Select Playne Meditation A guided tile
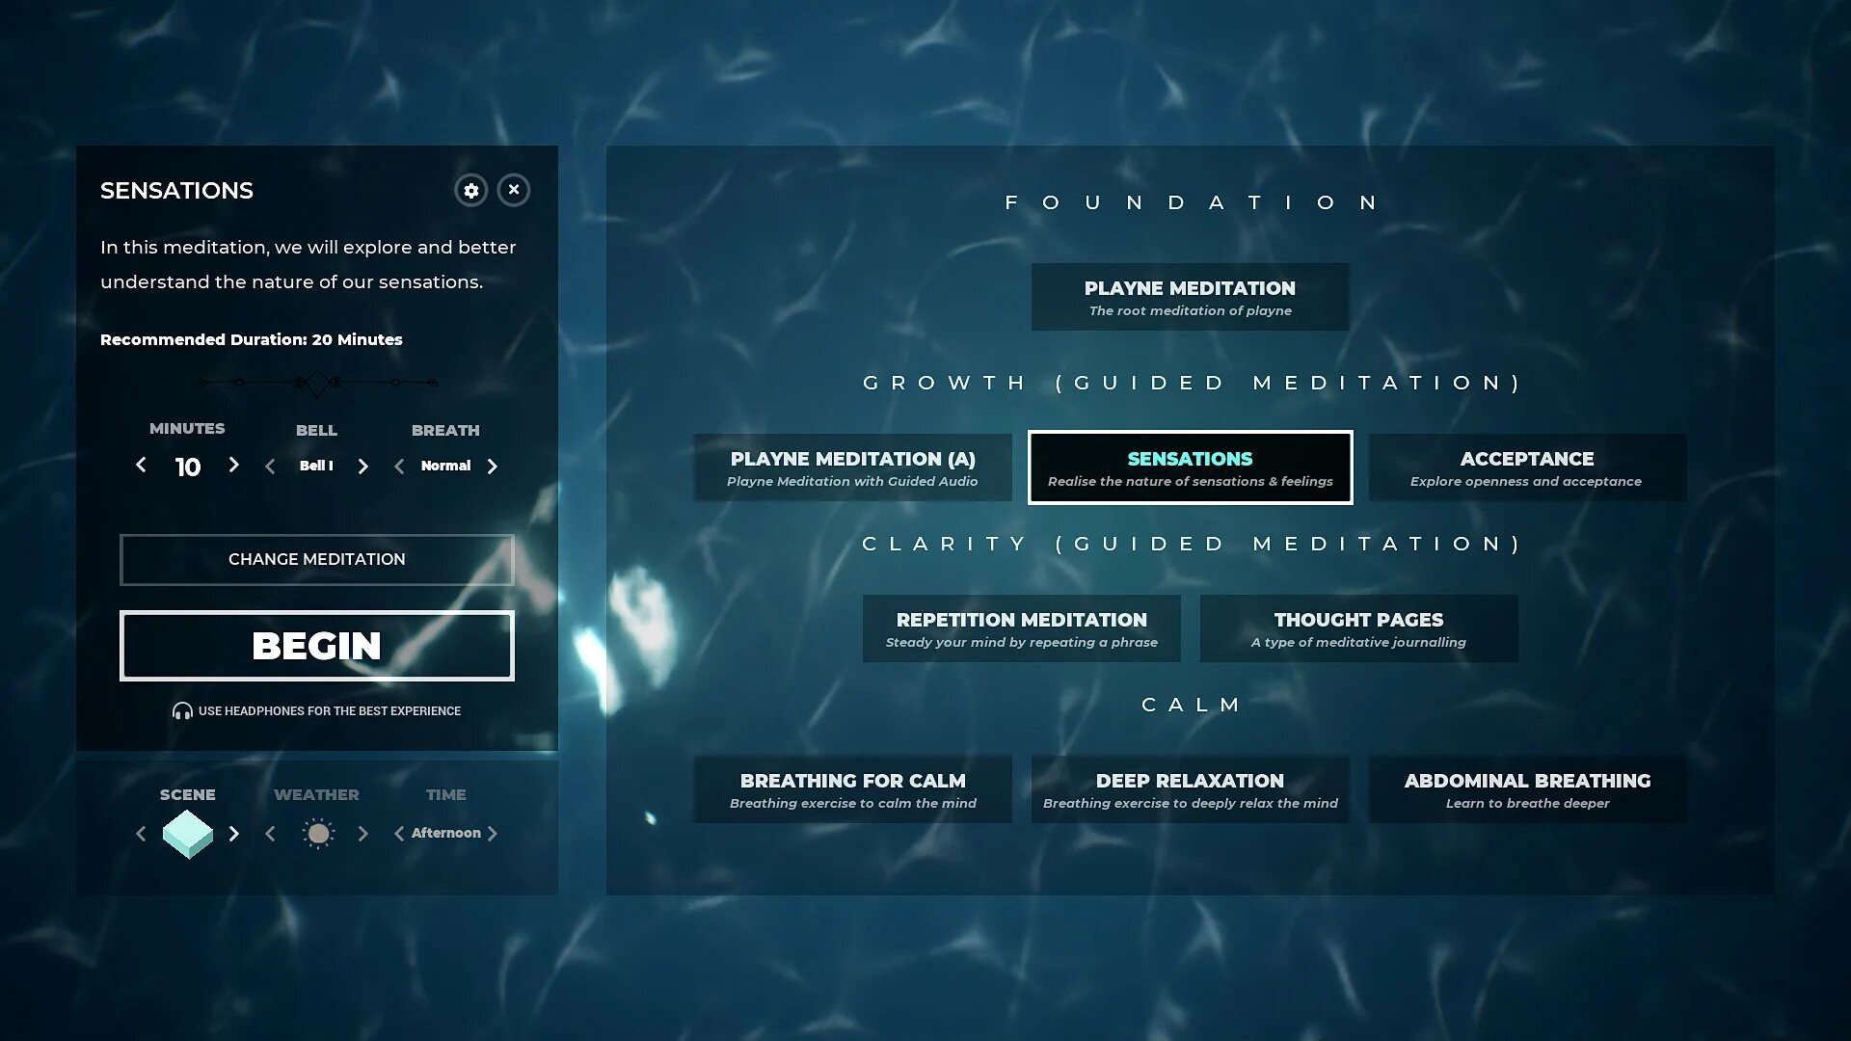 click(852, 467)
